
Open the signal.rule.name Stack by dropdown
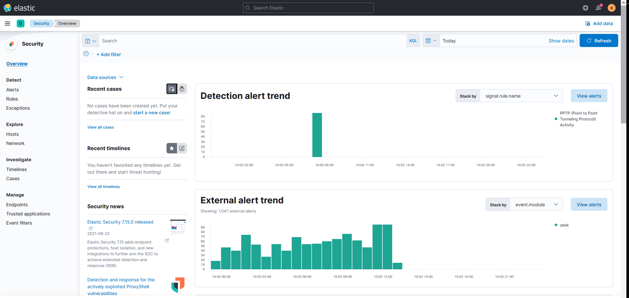tap(521, 96)
